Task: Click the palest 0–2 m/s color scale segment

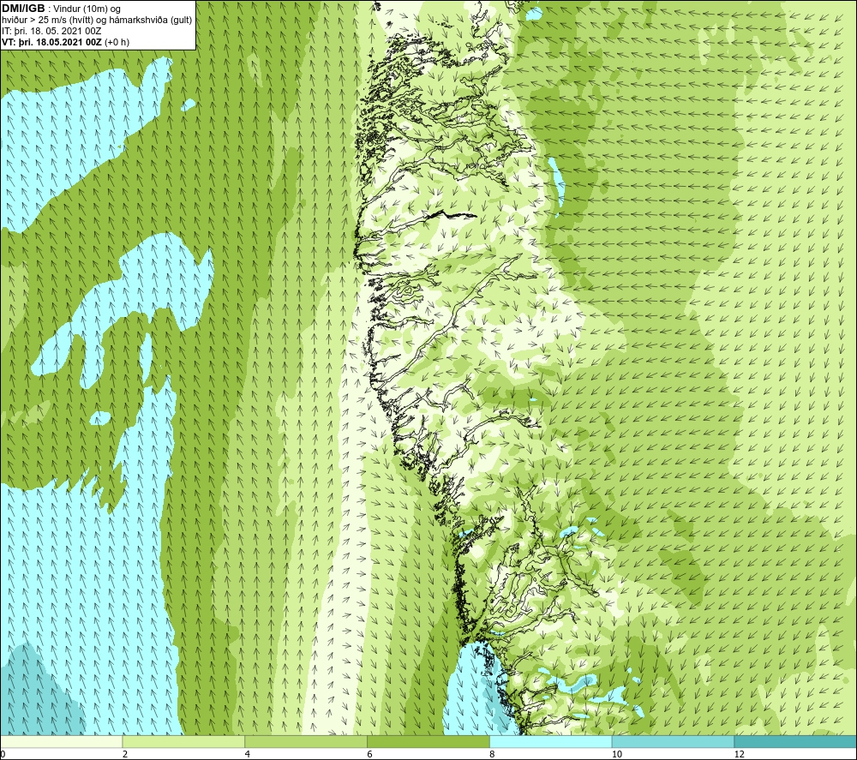Action: click(61, 741)
